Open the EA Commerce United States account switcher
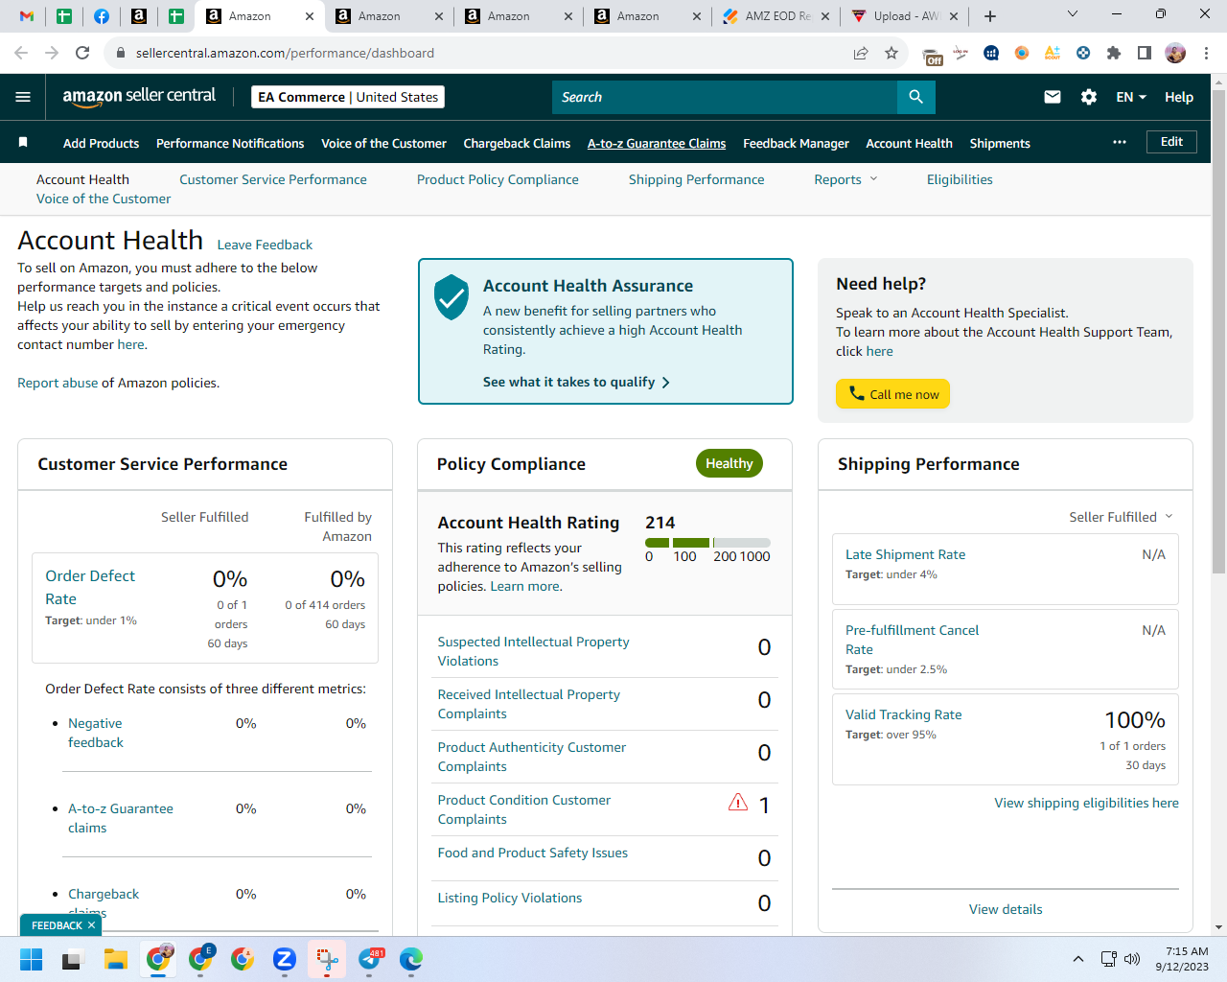Image resolution: width=1227 pixels, height=982 pixels. [x=348, y=97]
